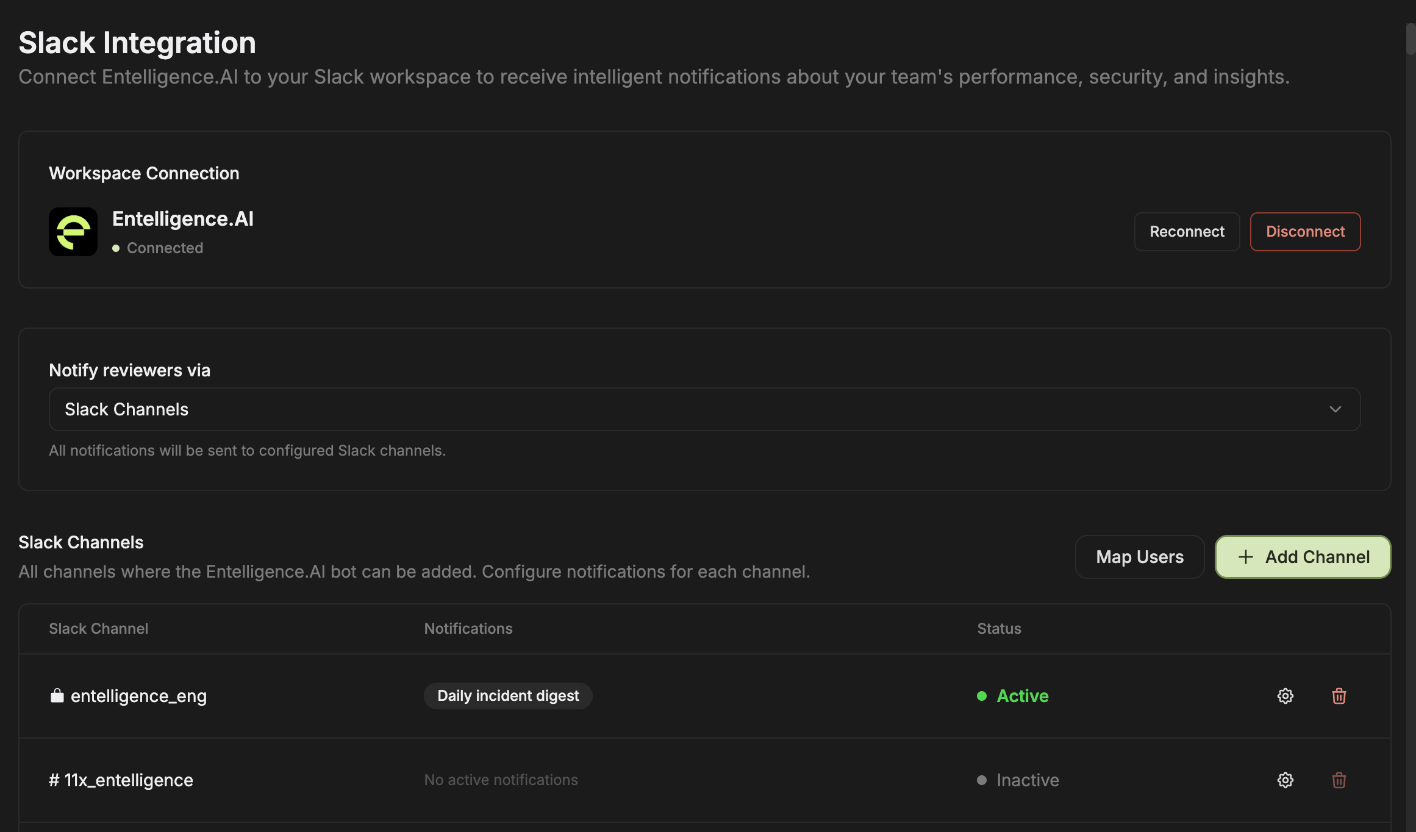Click the Status column header
This screenshot has width=1416, height=832.
coord(999,629)
